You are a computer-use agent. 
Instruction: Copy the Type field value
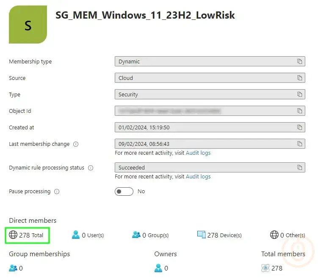coord(300,95)
